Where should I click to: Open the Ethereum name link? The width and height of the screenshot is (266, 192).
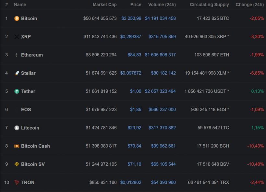coord(32,55)
